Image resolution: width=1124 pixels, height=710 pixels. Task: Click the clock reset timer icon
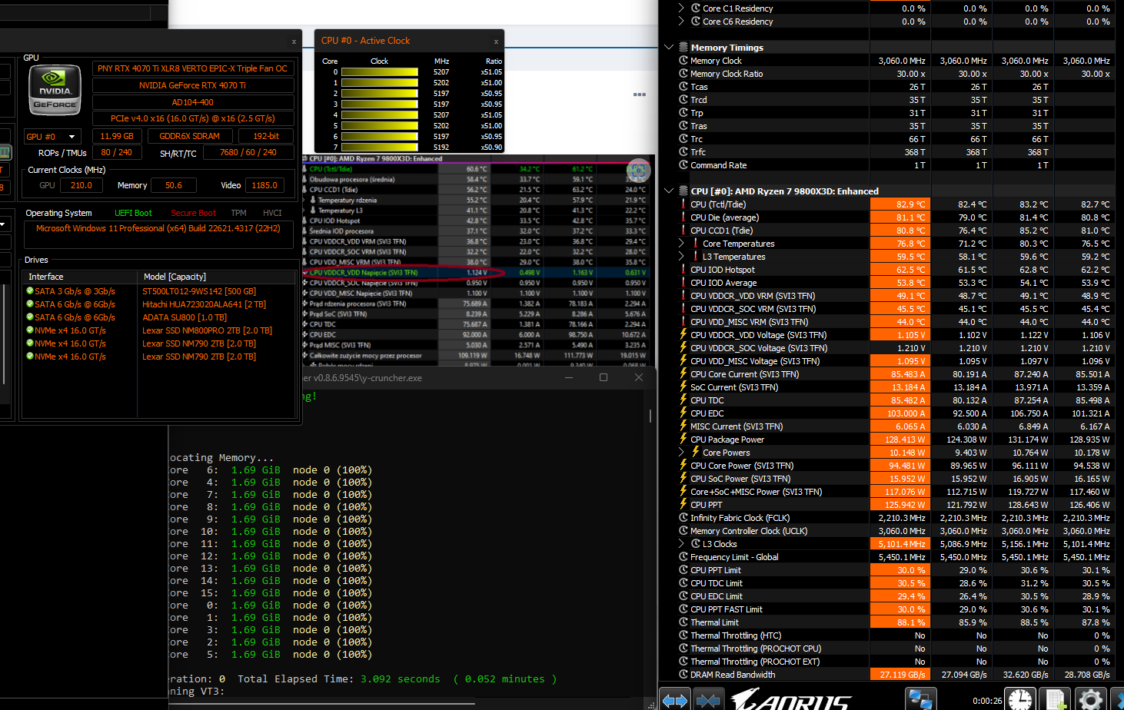point(1020,699)
